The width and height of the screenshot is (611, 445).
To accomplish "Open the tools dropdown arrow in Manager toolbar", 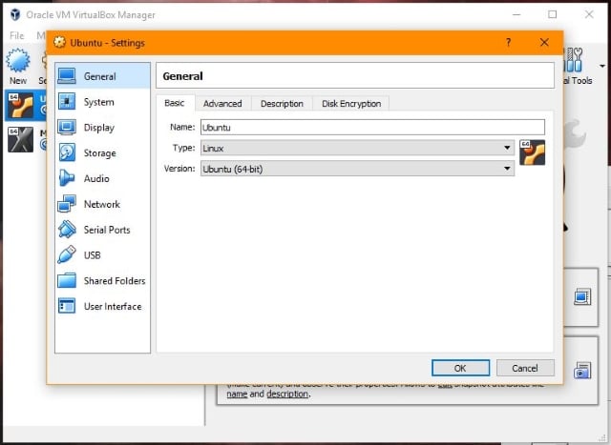I will [x=602, y=66].
